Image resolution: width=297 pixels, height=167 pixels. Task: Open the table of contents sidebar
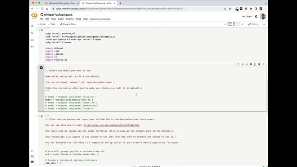(x=32, y=26)
